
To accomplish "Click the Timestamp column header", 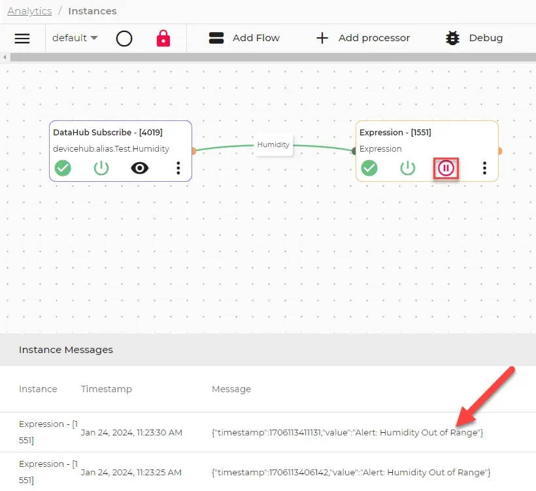I will [107, 389].
